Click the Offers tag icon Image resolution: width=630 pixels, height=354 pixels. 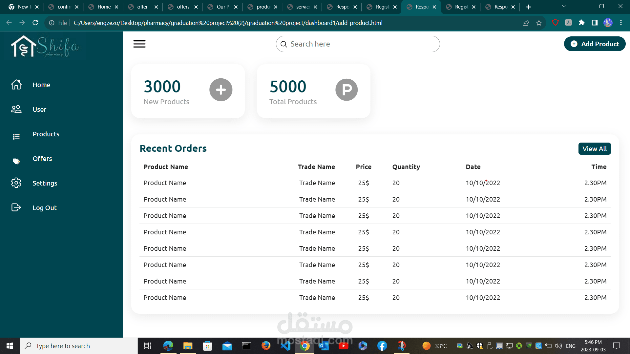coord(16,161)
